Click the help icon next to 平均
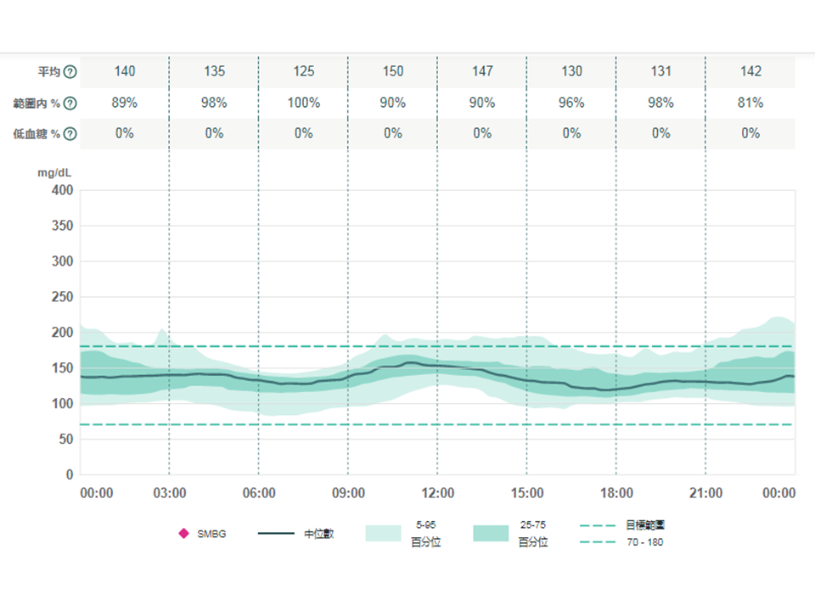The height and width of the screenshot is (611, 815). tap(70, 72)
